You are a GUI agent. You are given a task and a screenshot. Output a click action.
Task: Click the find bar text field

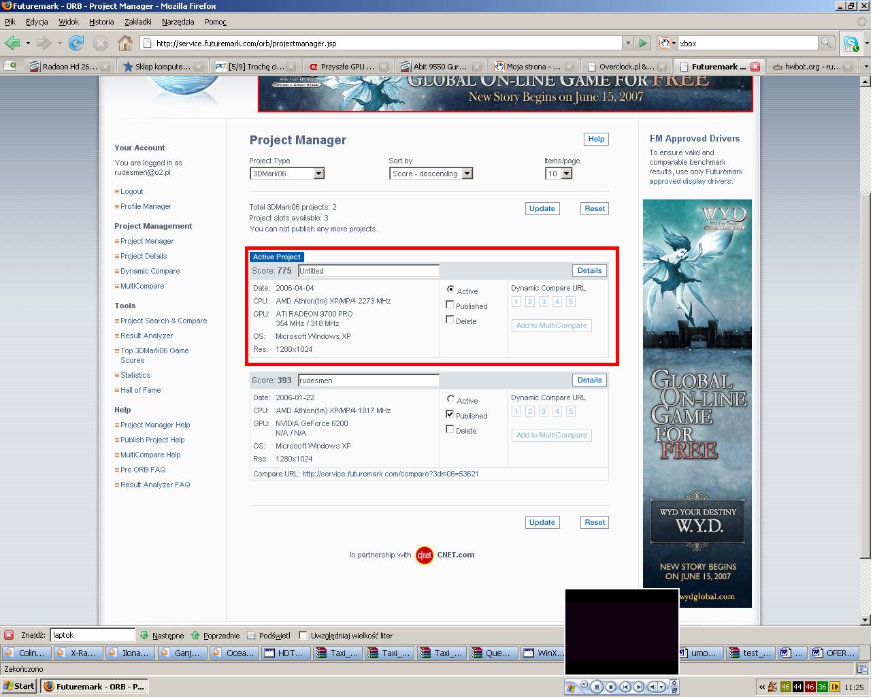[93, 635]
